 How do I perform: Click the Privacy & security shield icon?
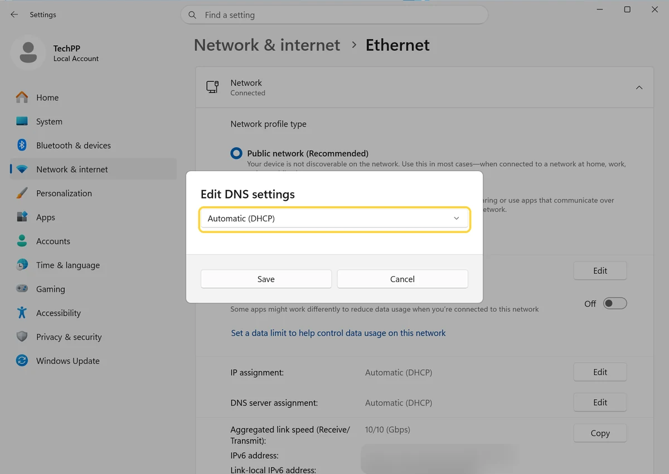(x=22, y=337)
